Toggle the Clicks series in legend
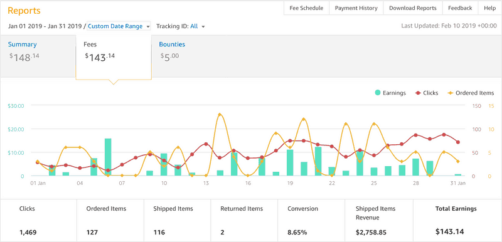The height and width of the screenshot is (242, 502). tap(427, 93)
